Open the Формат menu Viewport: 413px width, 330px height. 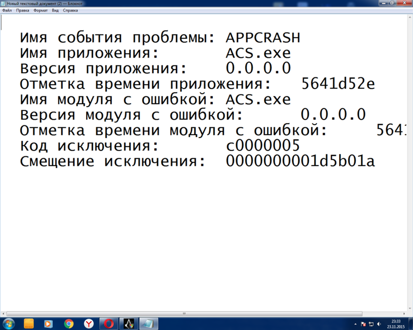41,10
